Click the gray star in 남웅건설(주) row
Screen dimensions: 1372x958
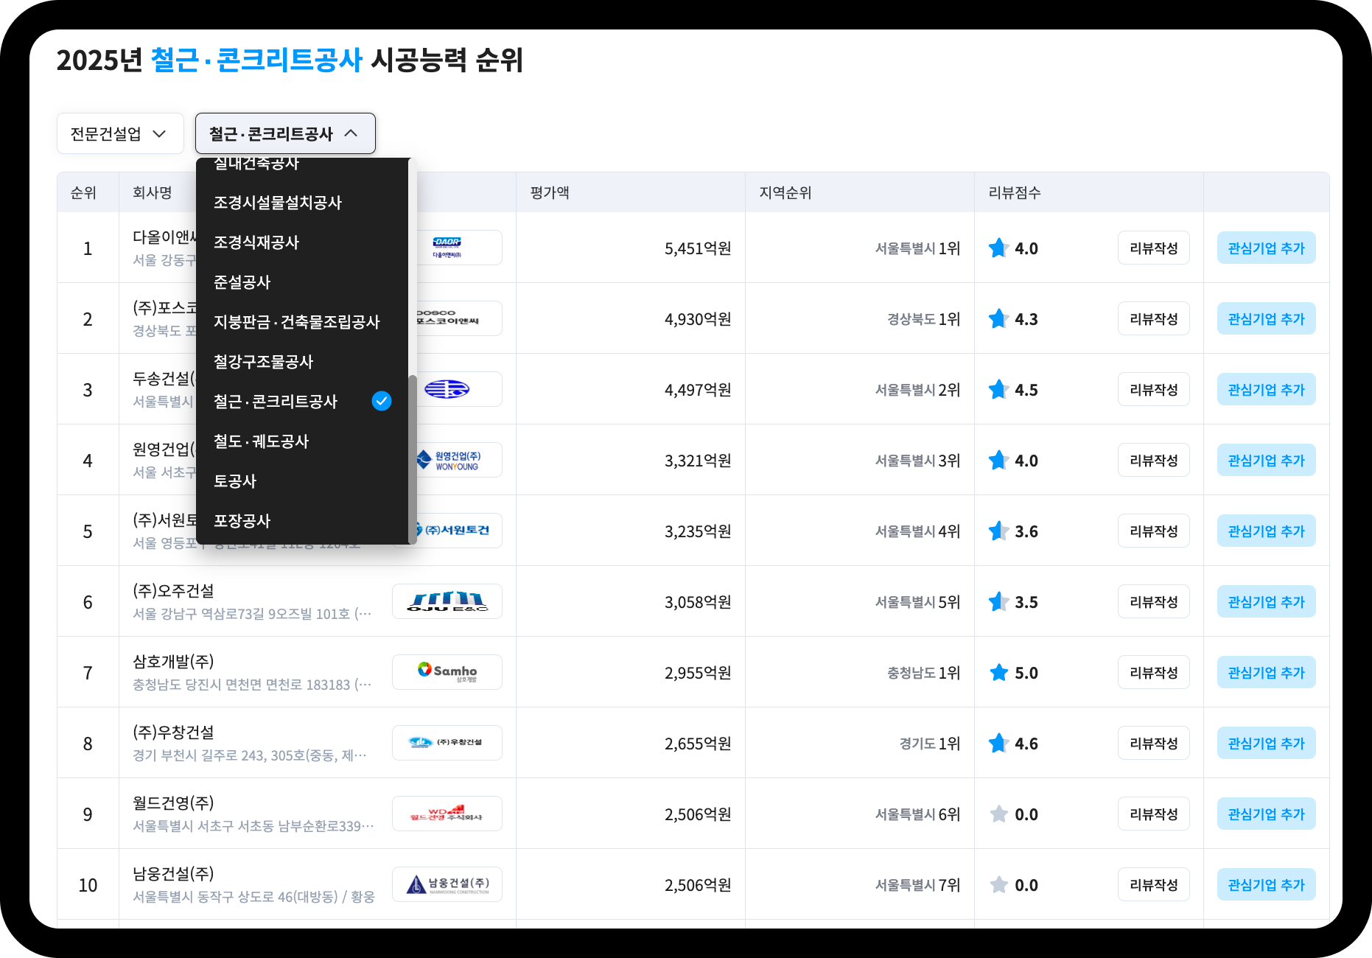(x=998, y=884)
